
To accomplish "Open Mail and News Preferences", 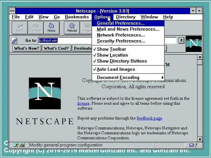I will tap(128, 29).
